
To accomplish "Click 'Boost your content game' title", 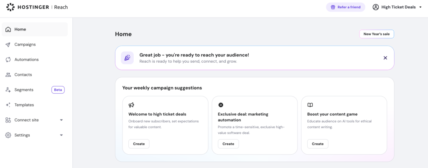I will (x=332, y=114).
